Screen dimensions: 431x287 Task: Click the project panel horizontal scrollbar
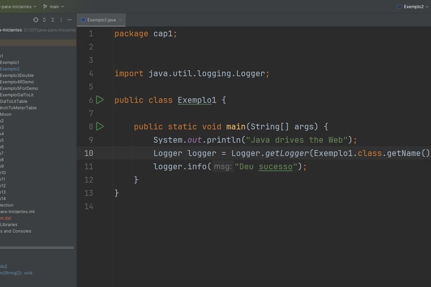pos(37,248)
